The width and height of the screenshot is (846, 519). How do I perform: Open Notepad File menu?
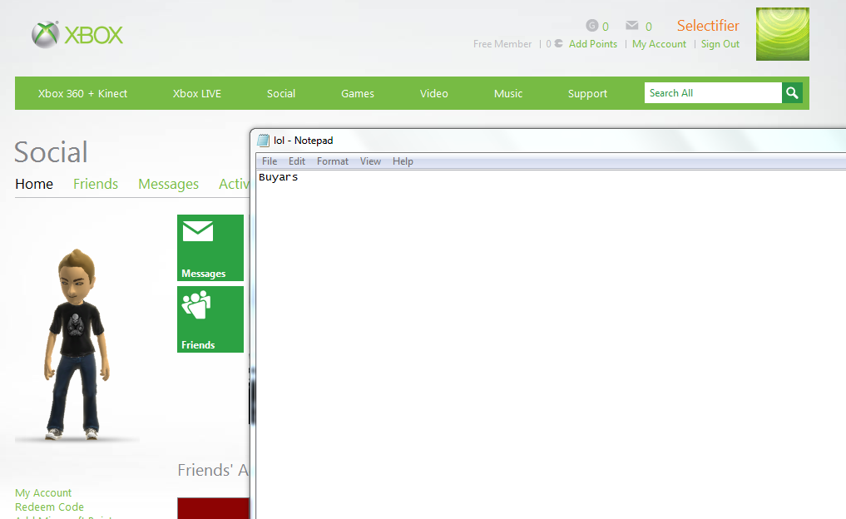point(270,161)
